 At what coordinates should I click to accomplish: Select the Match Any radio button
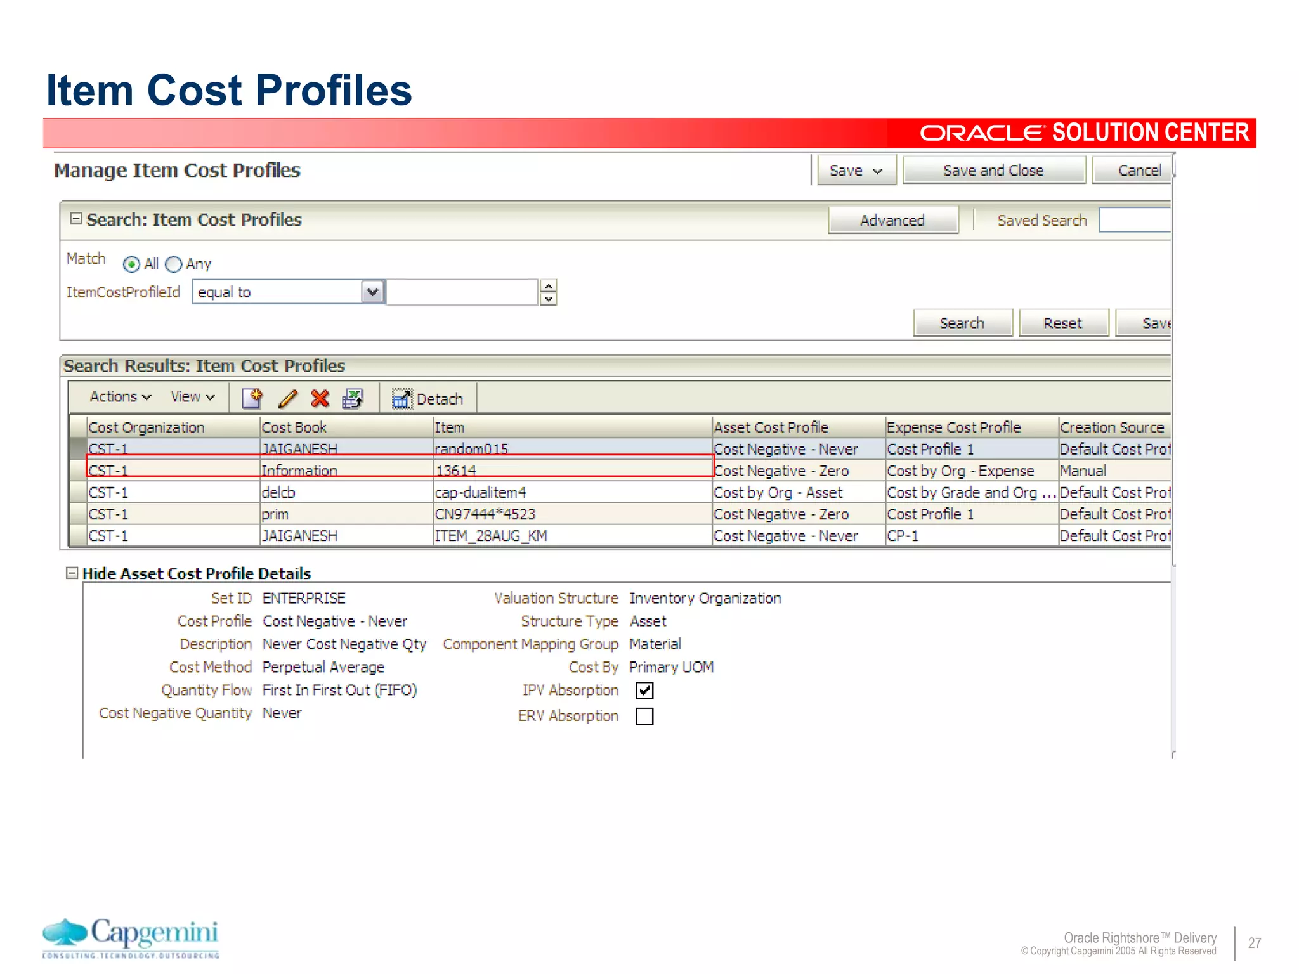pyautogui.click(x=173, y=264)
